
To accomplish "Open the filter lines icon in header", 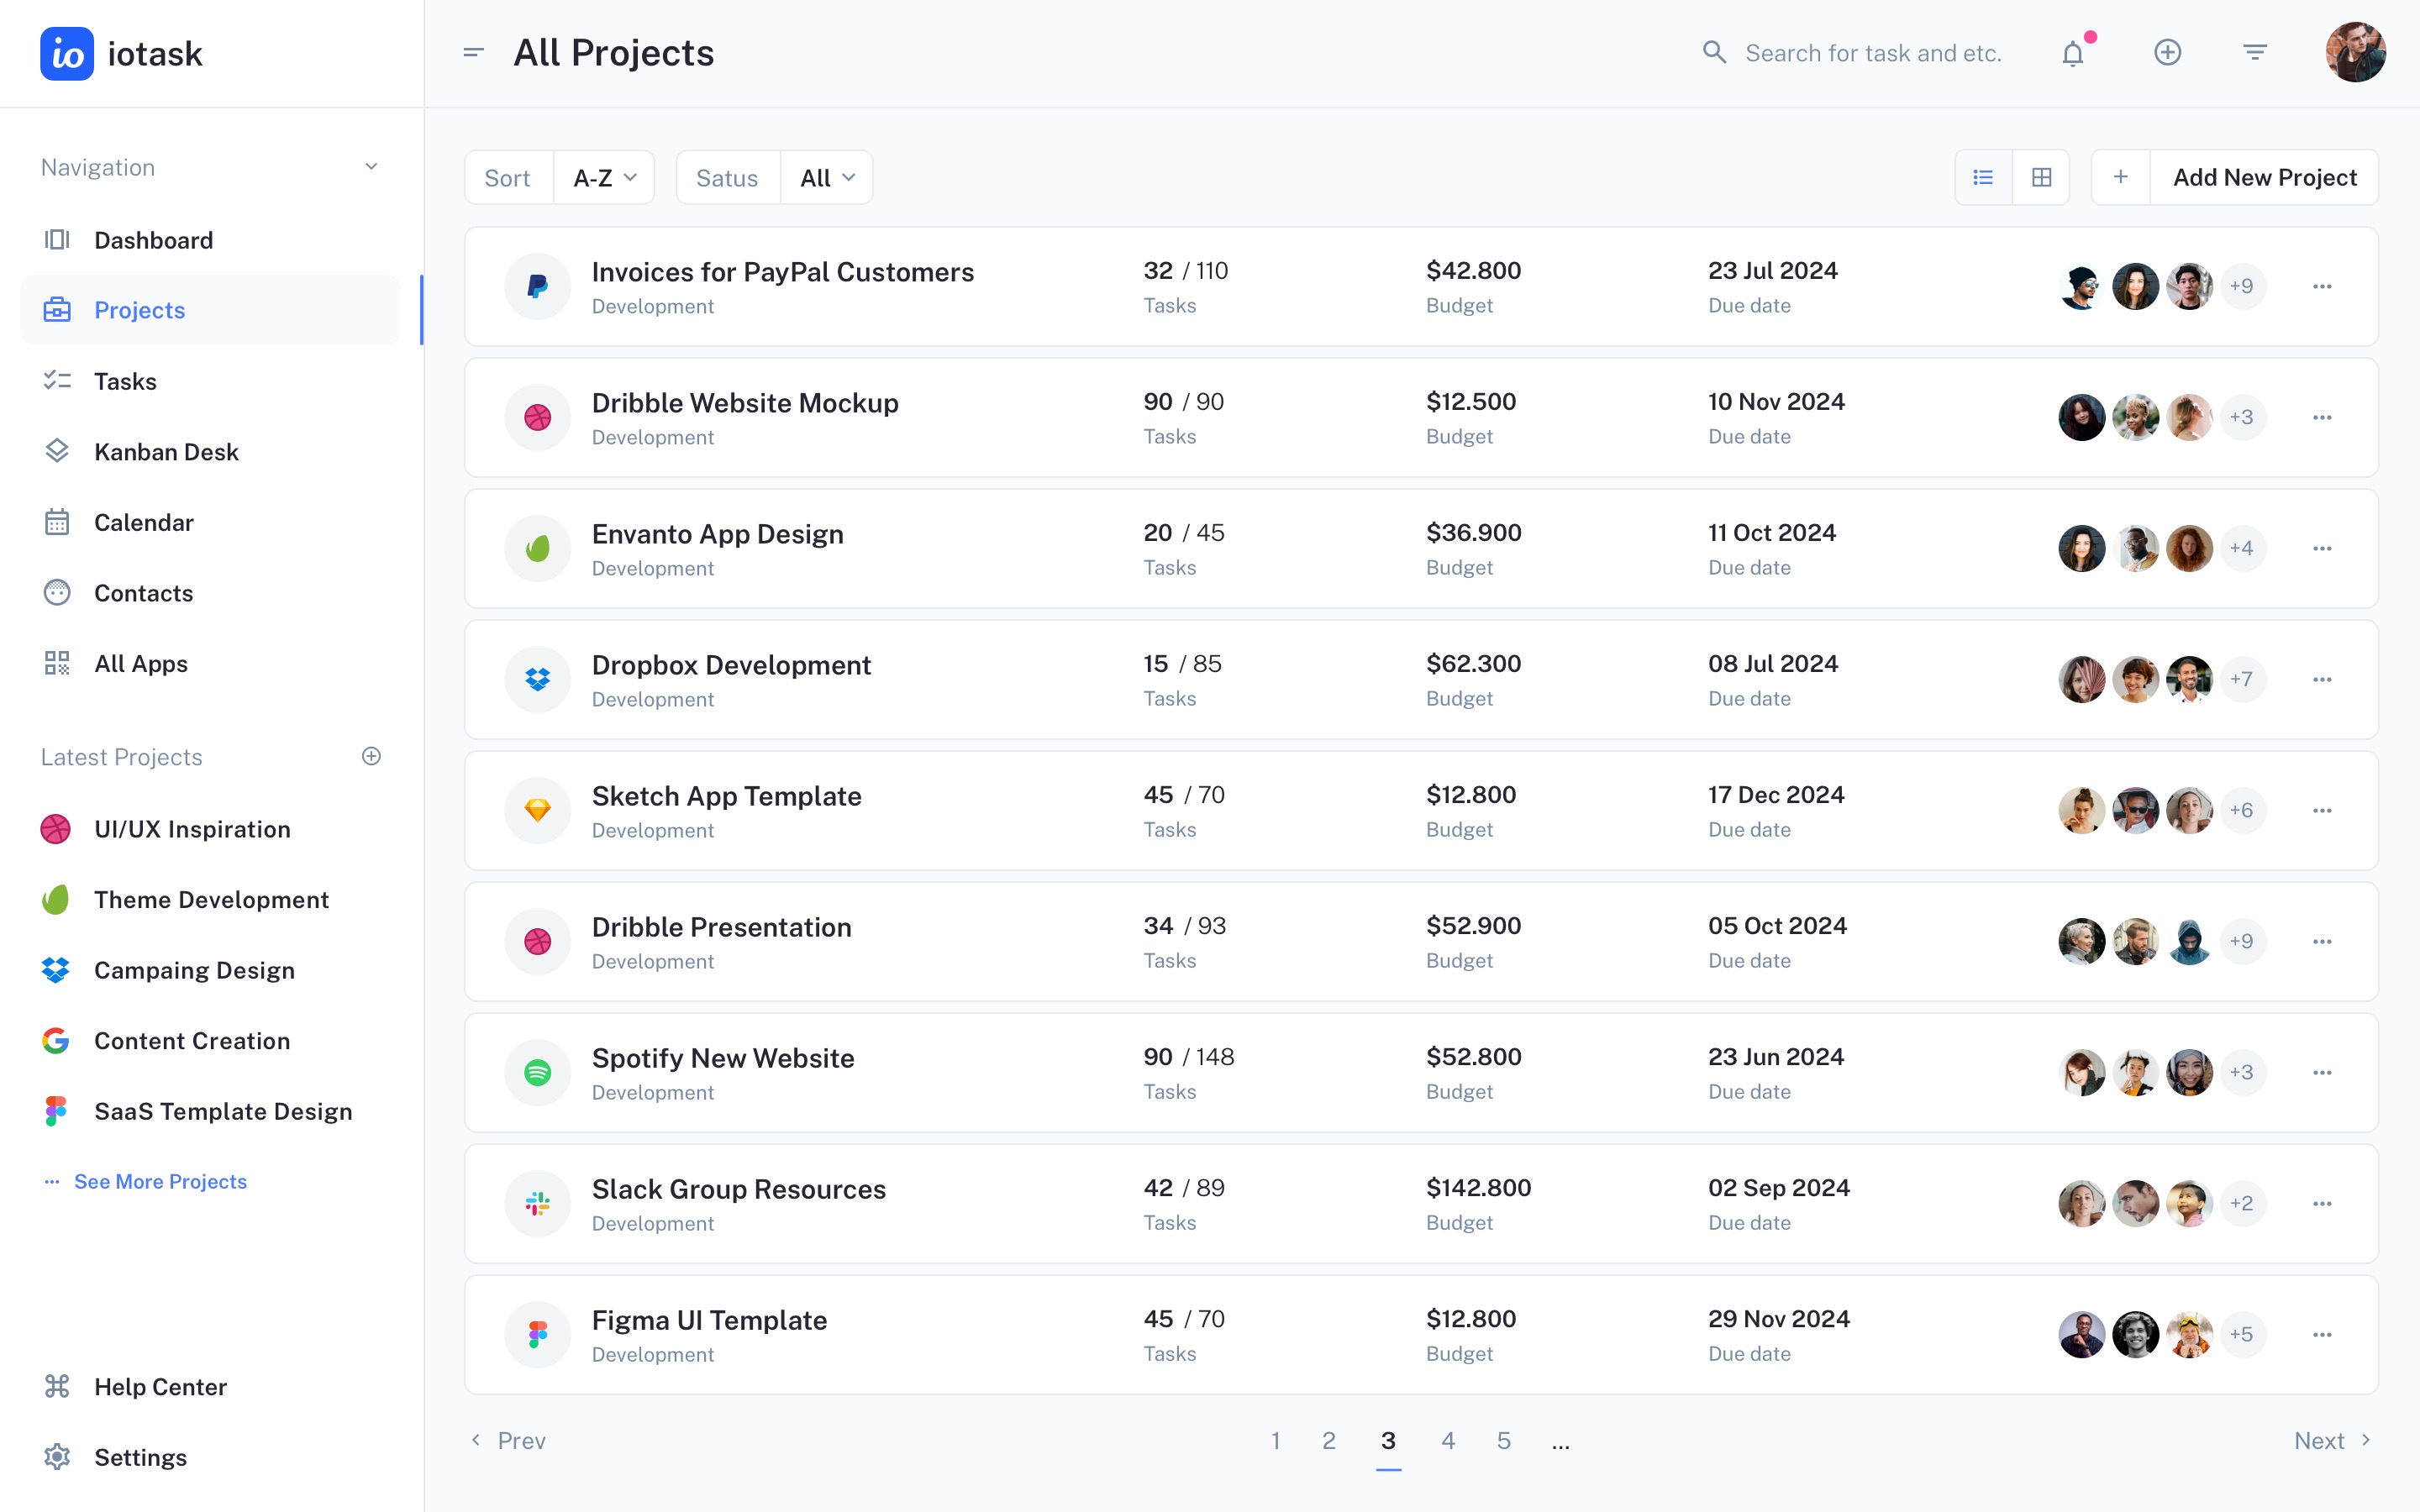I will pyautogui.click(x=2254, y=52).
